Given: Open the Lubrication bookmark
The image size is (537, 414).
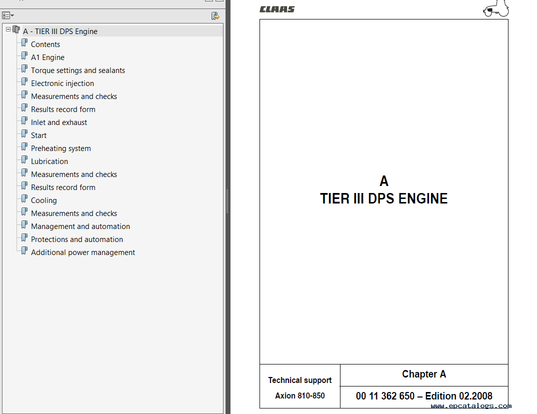Looking at the screenshot, I should tap(49, 161).
